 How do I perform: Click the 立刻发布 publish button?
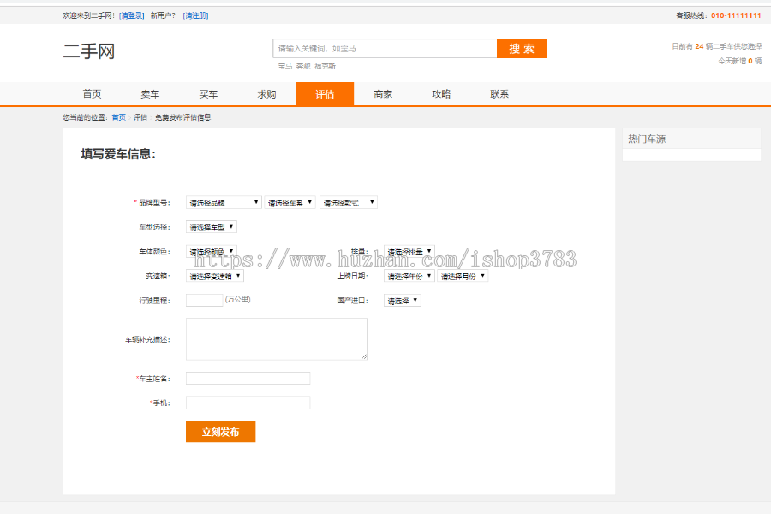pos(220,432)
